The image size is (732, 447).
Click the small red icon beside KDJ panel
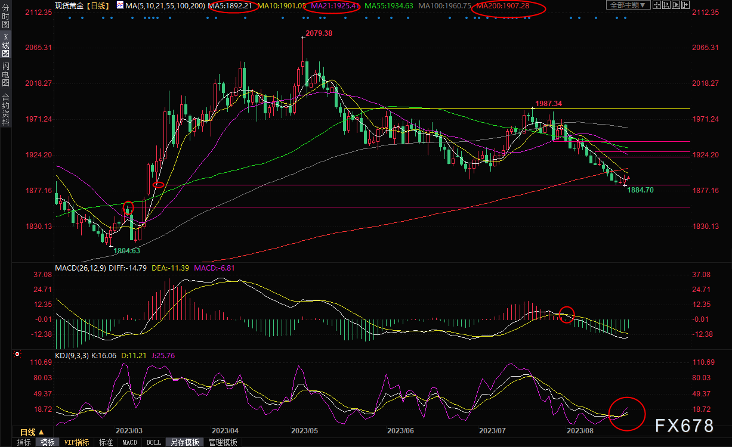pos(17,355)
